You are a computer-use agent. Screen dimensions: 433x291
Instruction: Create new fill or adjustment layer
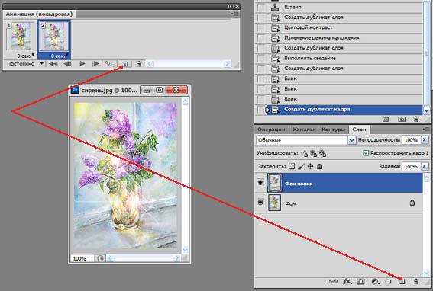(x=375, y=281)
